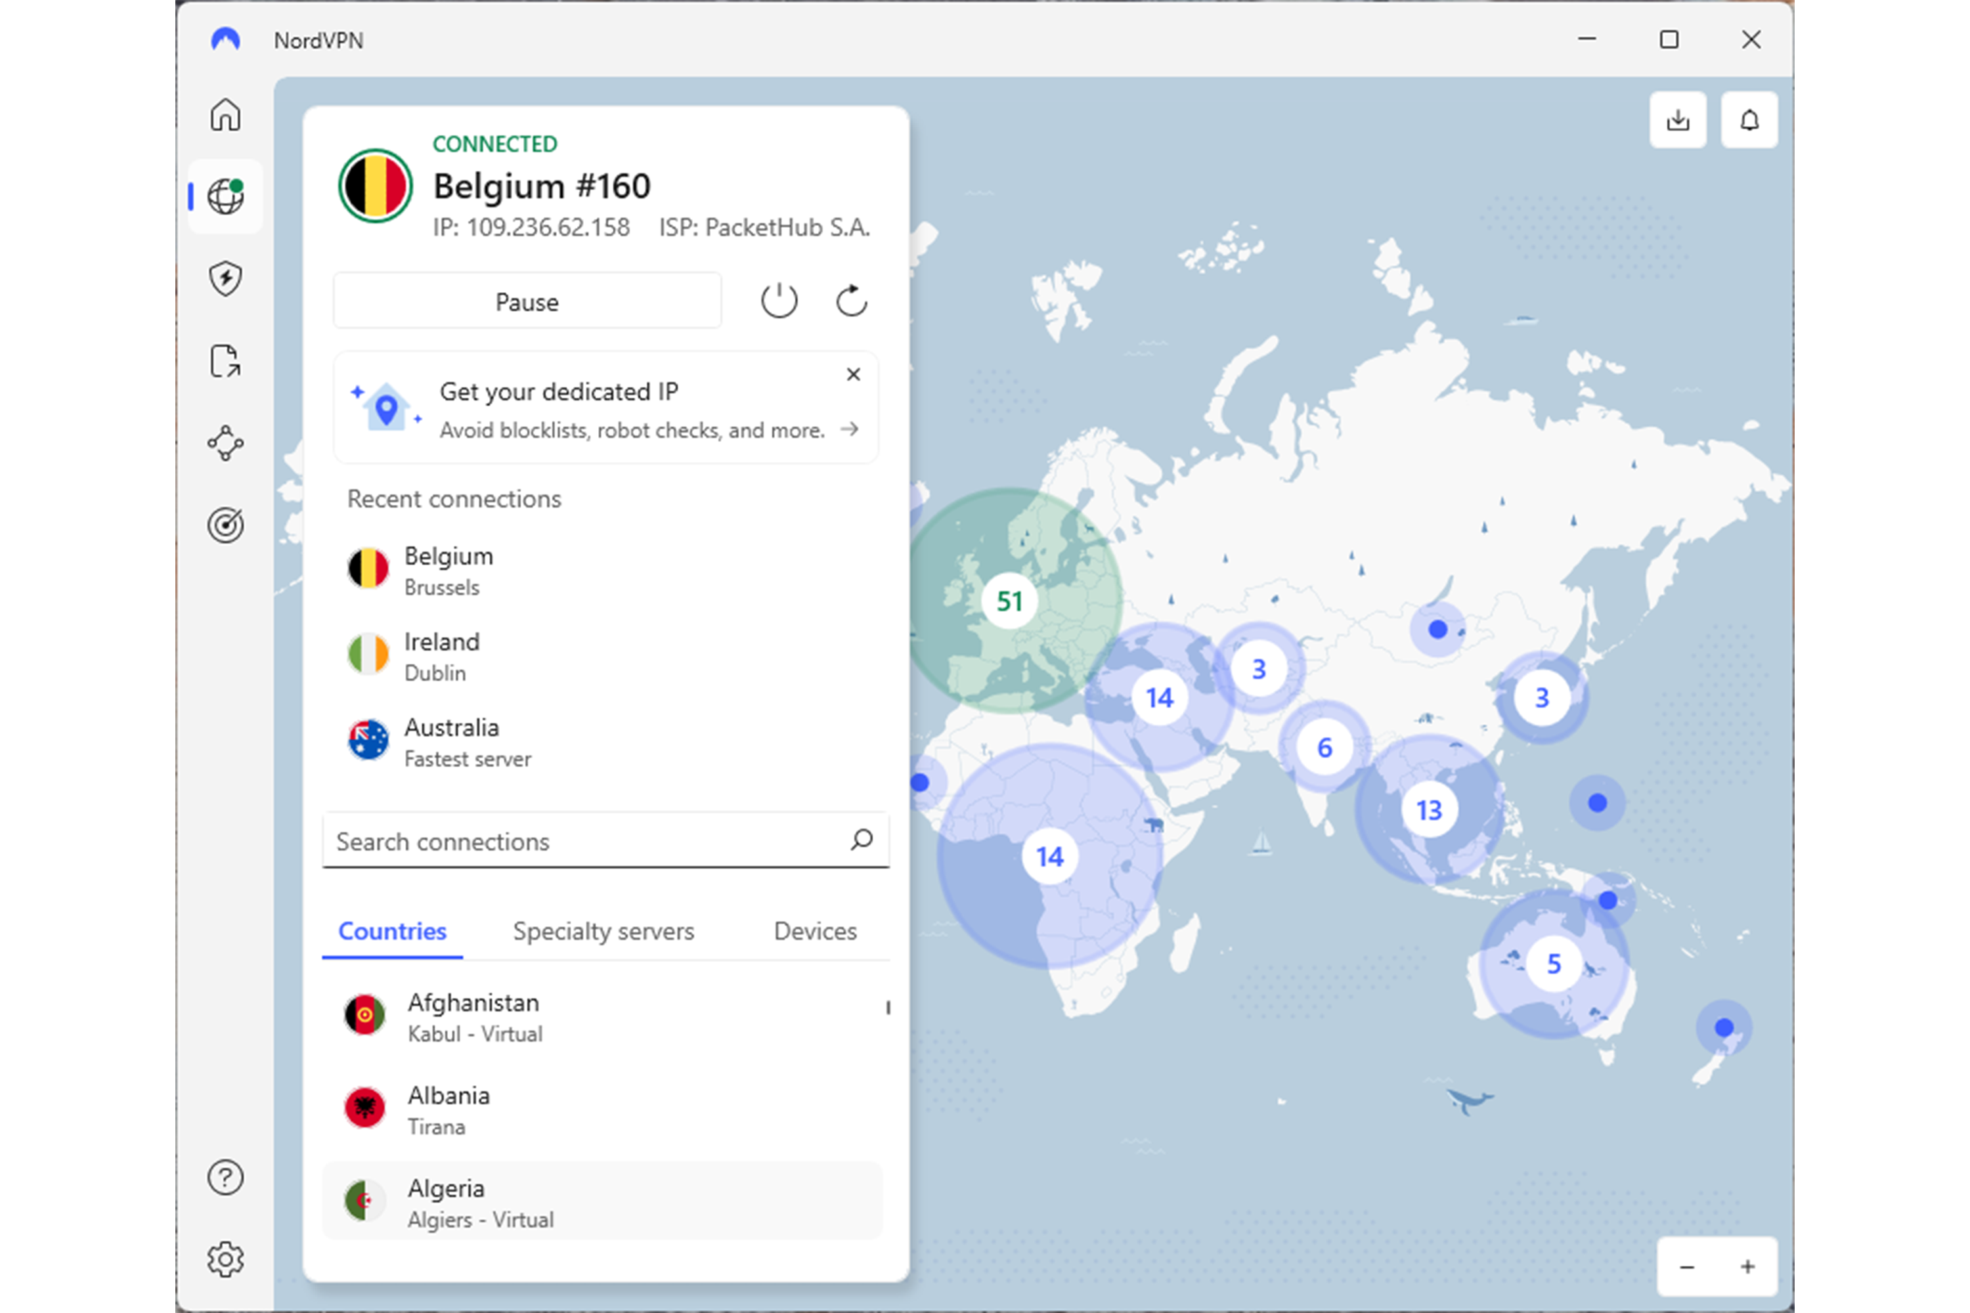The height and width of the screenshot is (1313, 1970).
Task: Dismiss the dedicated IP banner
Action: 852,374
